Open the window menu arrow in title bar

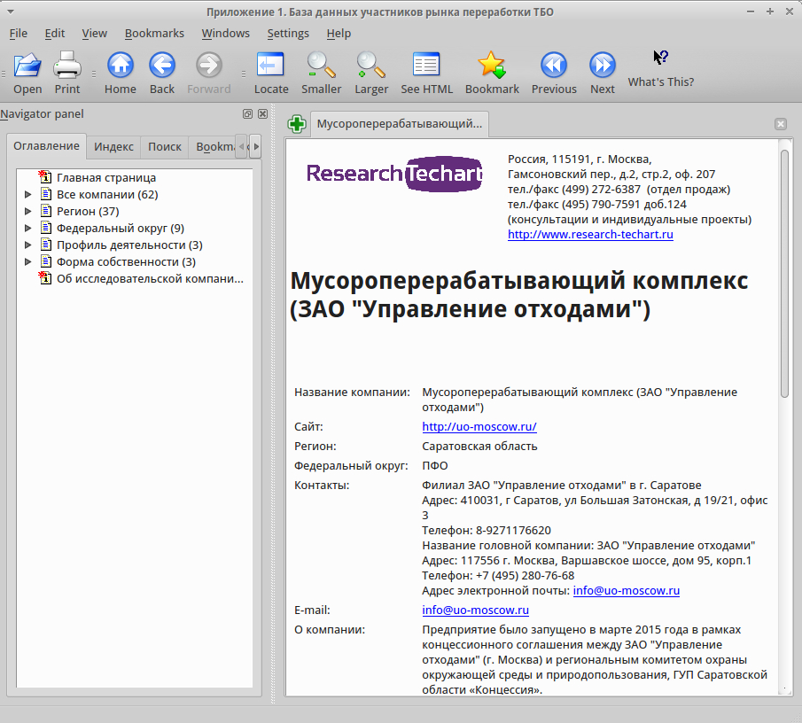click(11, 12)
